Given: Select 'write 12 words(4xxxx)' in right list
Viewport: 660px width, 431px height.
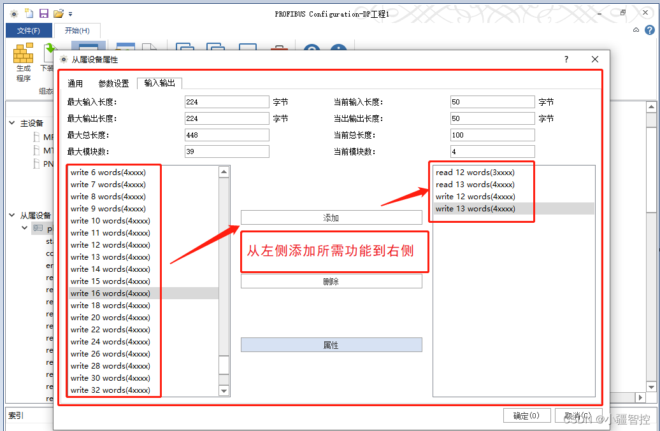Looking at the screenshot, I should 514,197.
